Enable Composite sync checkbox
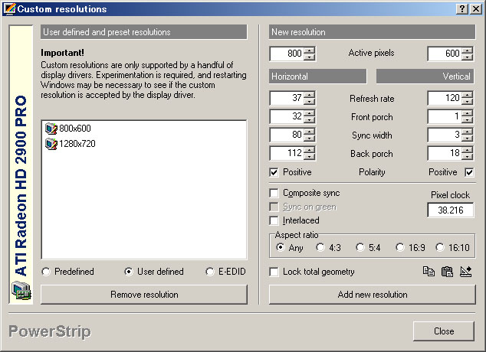 coord(274,193)
